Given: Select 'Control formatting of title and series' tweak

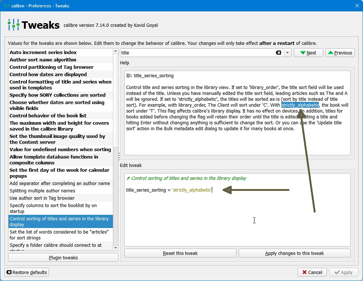Looking at the screenshot, I should [x=60, y=85].
